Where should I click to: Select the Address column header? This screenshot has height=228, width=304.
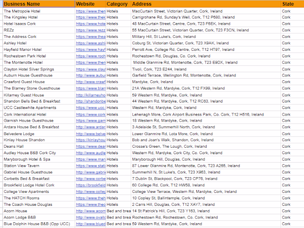tap(206, 4)
